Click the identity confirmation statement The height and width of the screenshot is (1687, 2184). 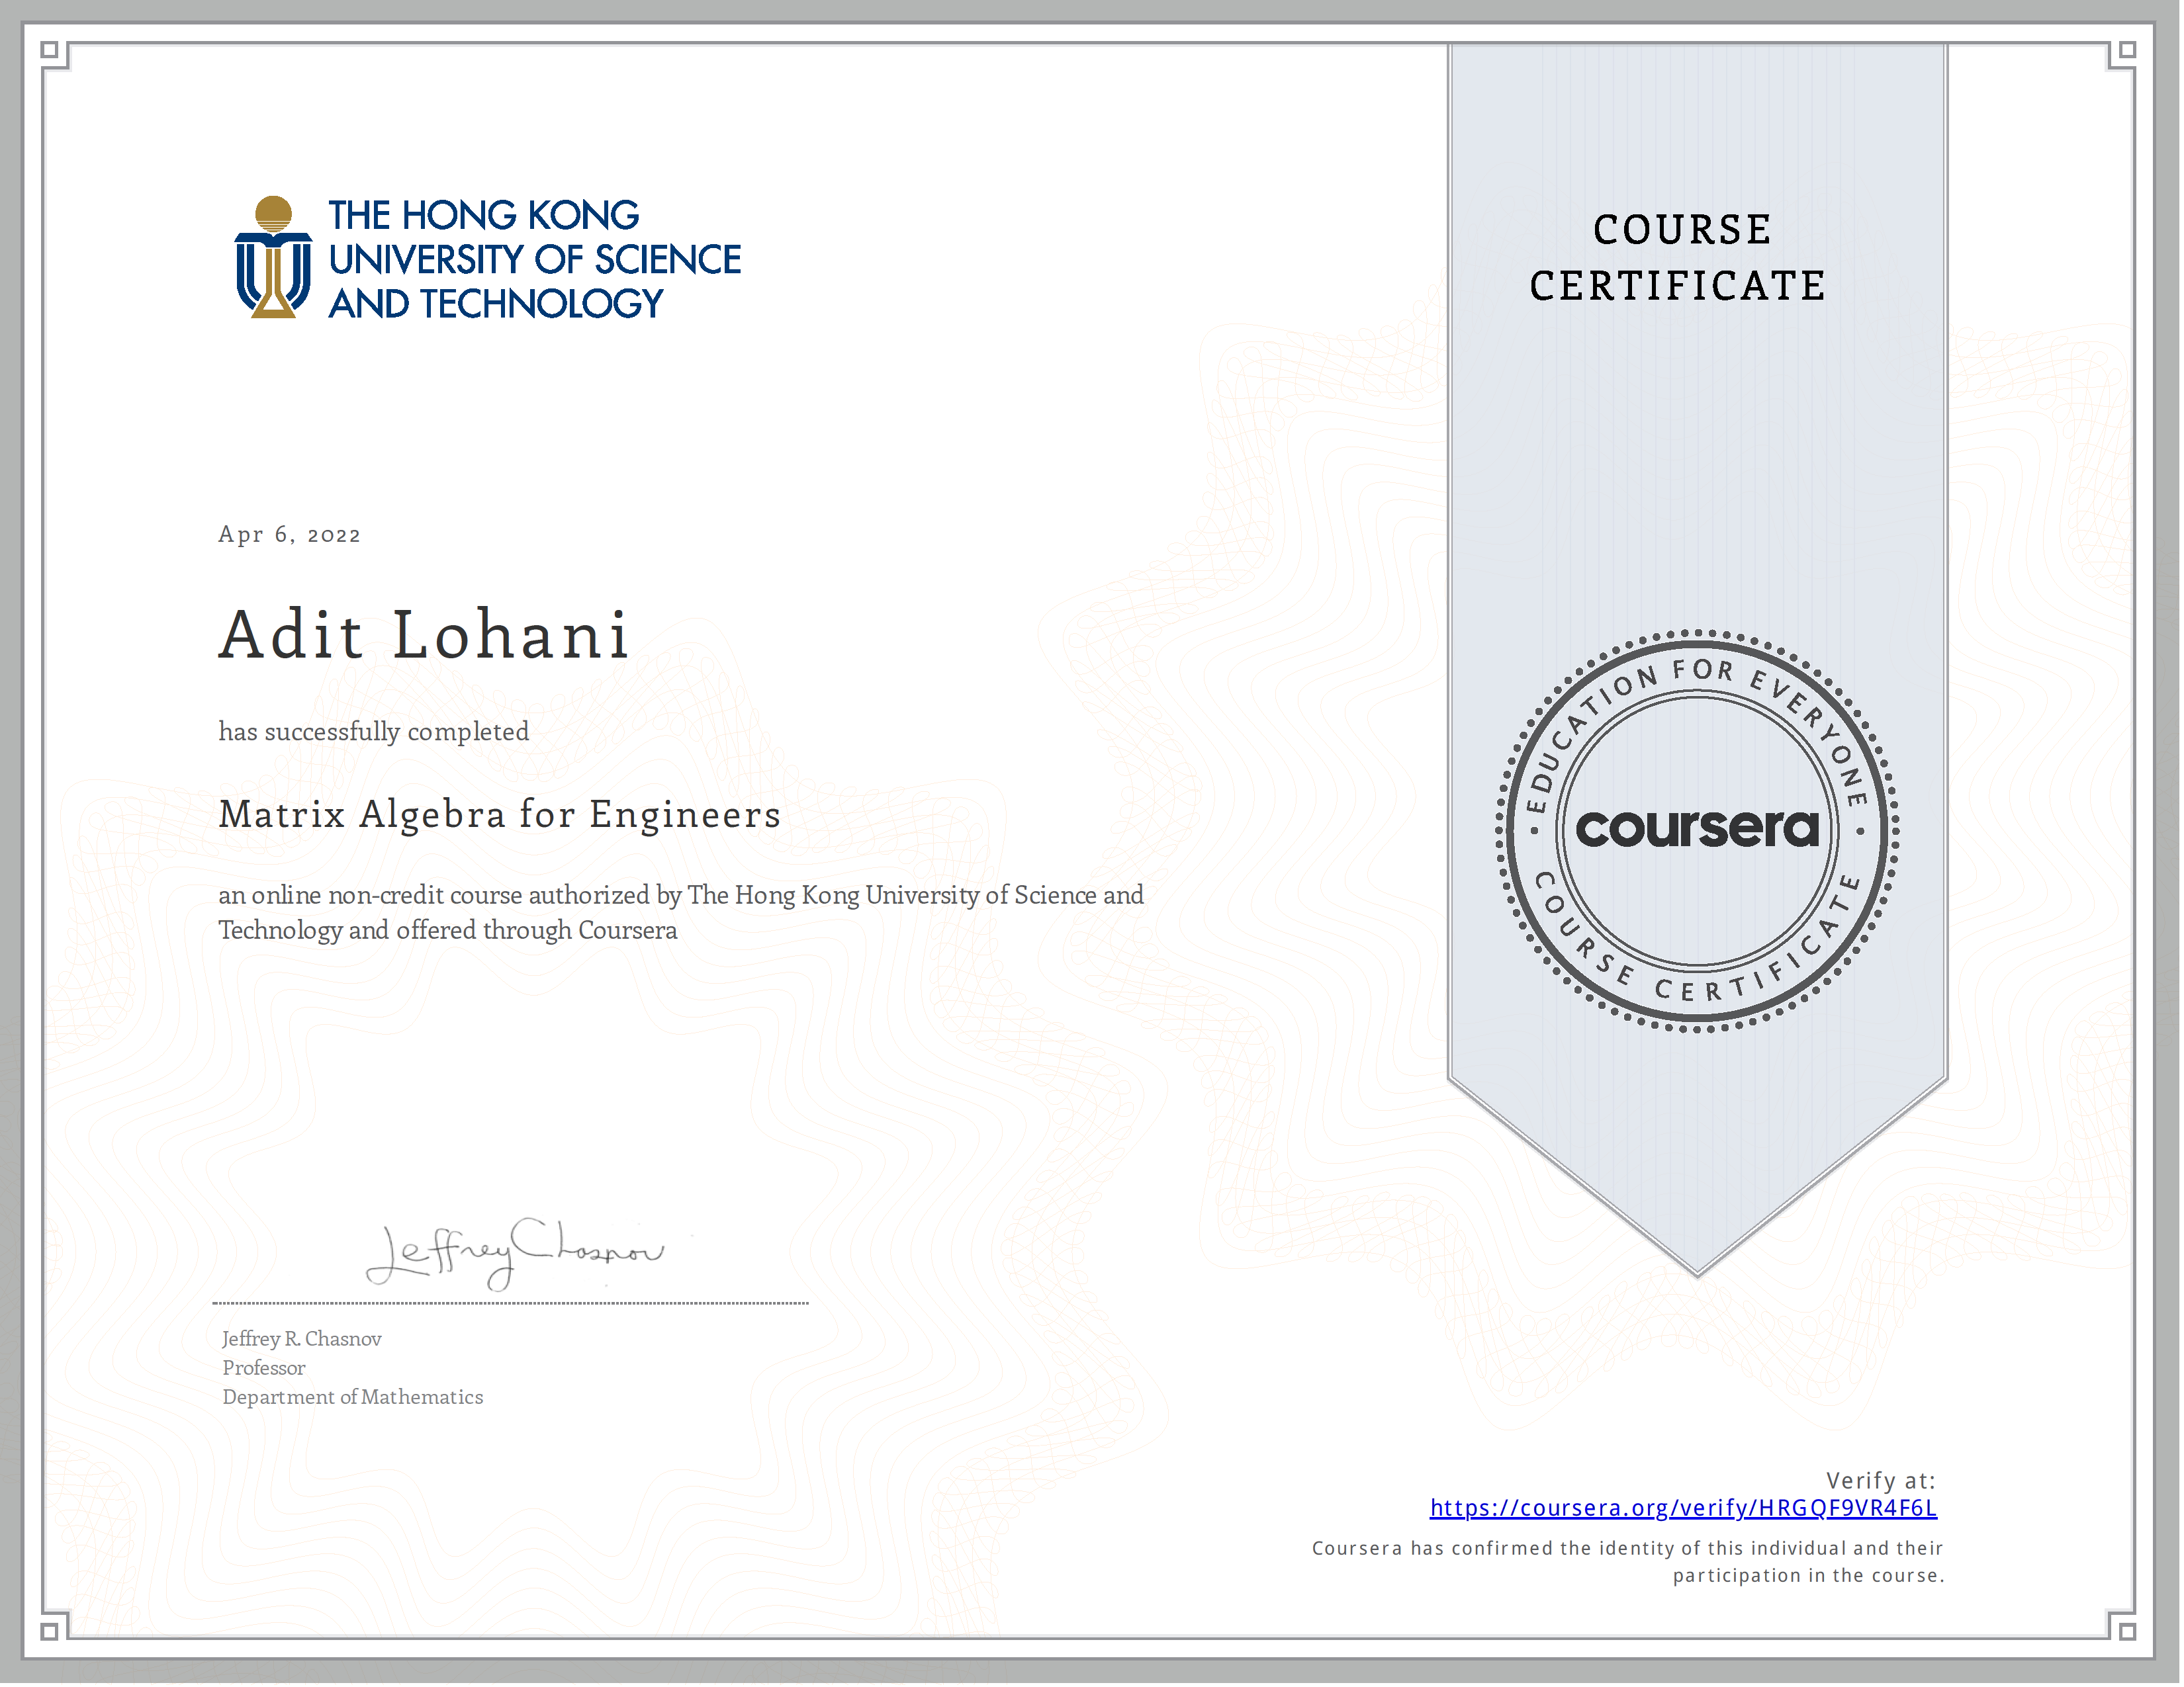(x=1629, y=1563)
